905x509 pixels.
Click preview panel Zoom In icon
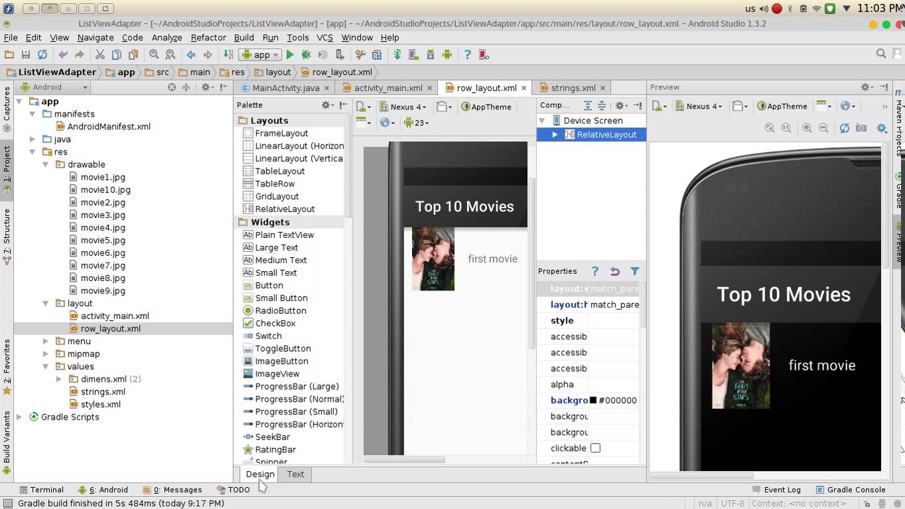click(806, 128)
